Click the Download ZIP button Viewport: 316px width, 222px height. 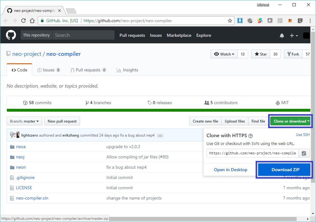point(284,170)
